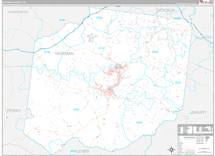The height and width of the screenshot is (156, 215).
Task: Select the HUMPHREYS county label
Action: (18, 12)
